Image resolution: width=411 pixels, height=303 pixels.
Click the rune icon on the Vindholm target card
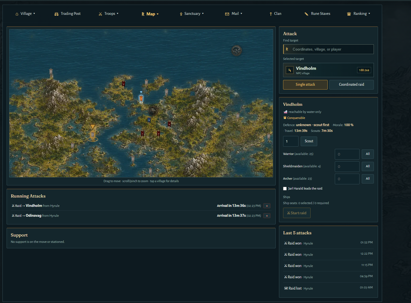289,70
